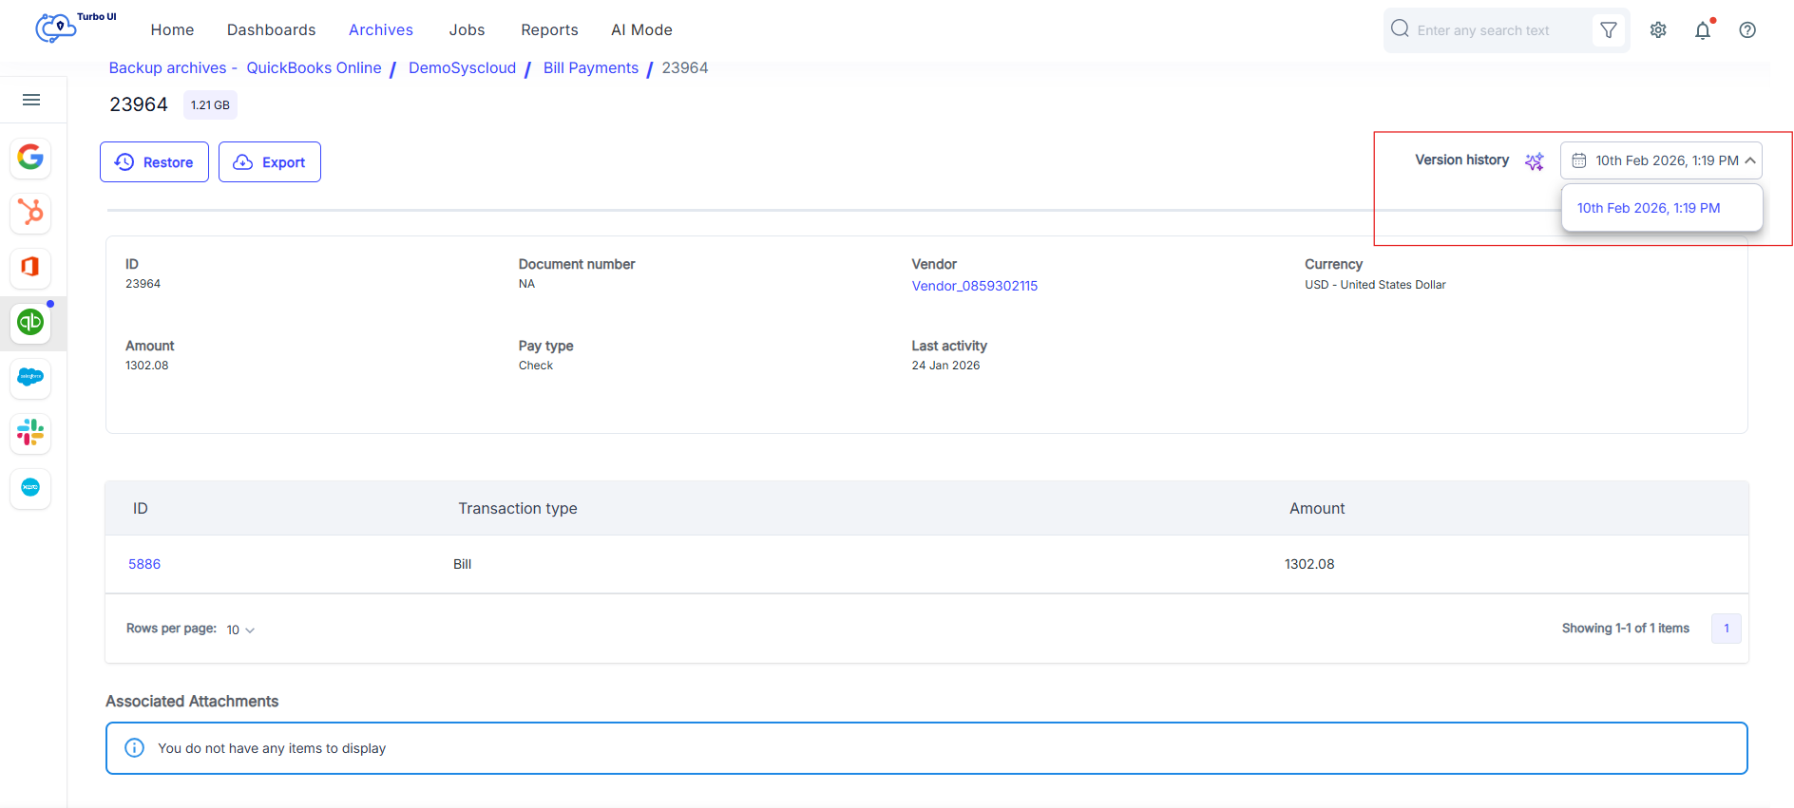The height and width of the screenshot is (808, 1794).
Task: Click the Restore button
Action: [154, 162]
